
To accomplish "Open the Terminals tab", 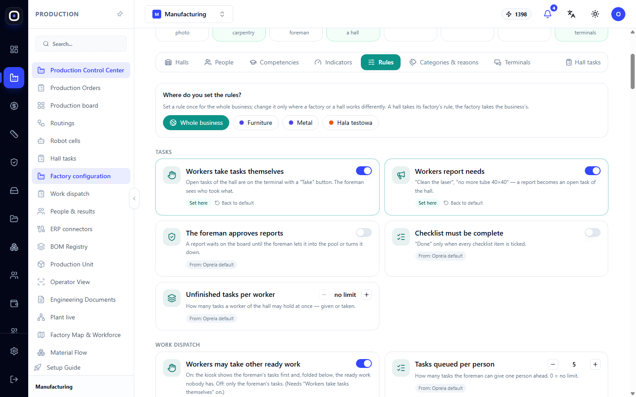I will 512,62.
